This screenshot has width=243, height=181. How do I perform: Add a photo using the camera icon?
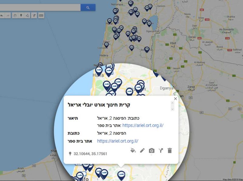pos(152,151)
